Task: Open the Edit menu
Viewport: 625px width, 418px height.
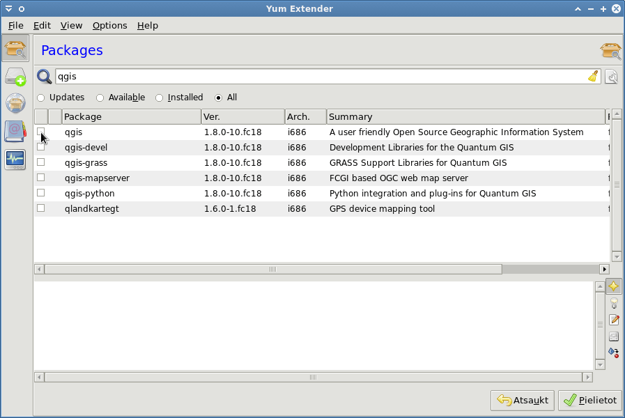Action: 42,26
